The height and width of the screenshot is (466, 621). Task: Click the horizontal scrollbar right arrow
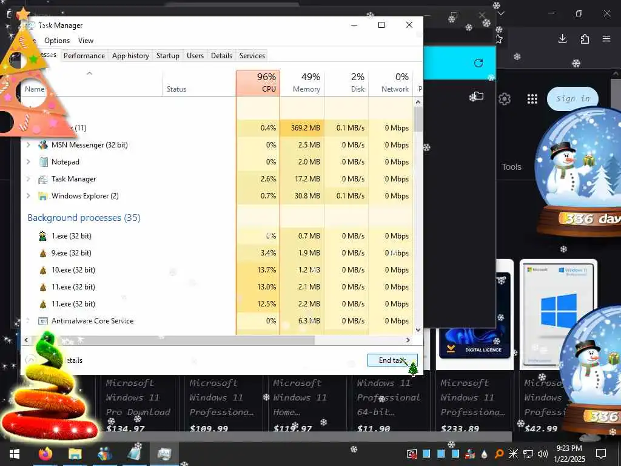pyautogui.click(x=408, y=340)
